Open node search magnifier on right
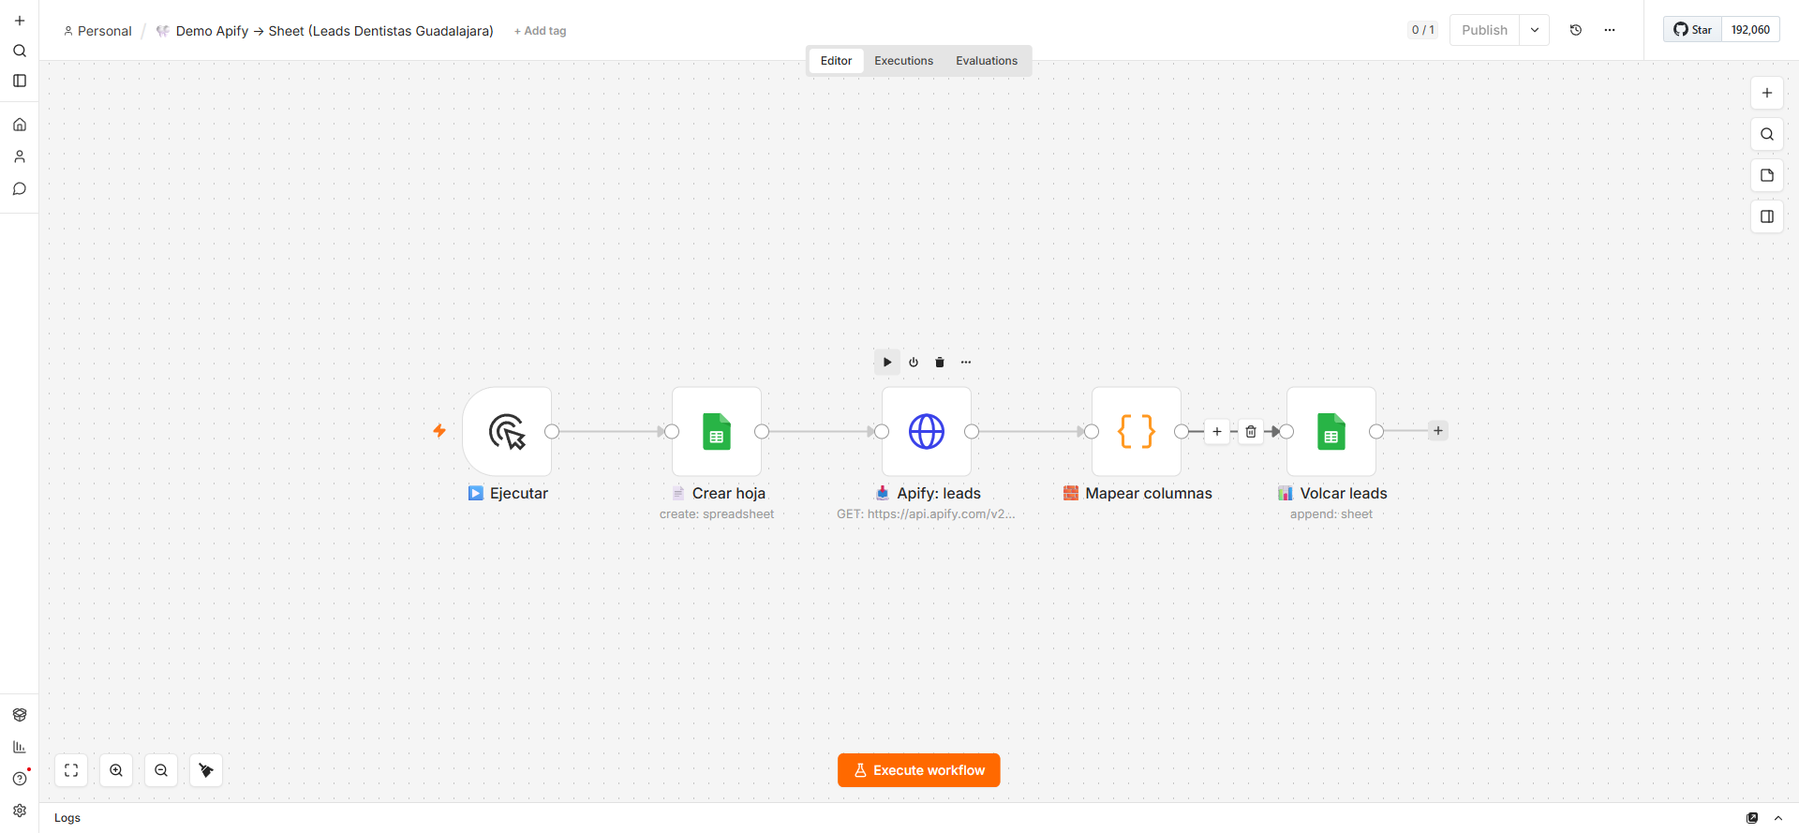1799x833 pixels. click(1767, 134)
